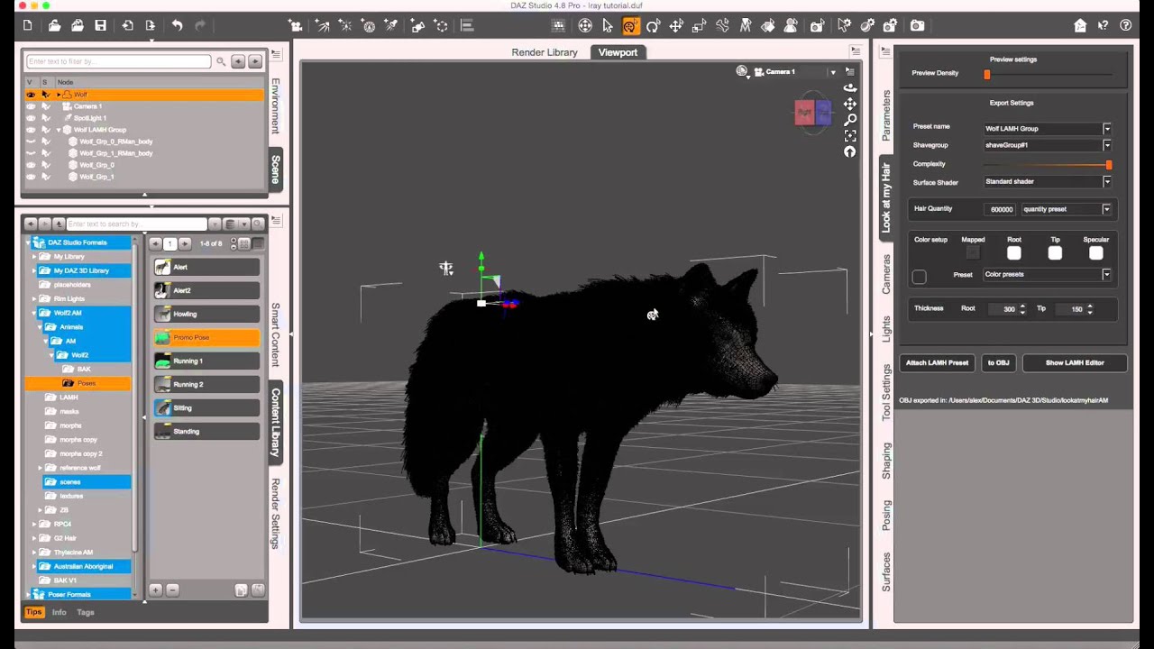Click the Save scene floppy icon

click(x=100, y=26)
